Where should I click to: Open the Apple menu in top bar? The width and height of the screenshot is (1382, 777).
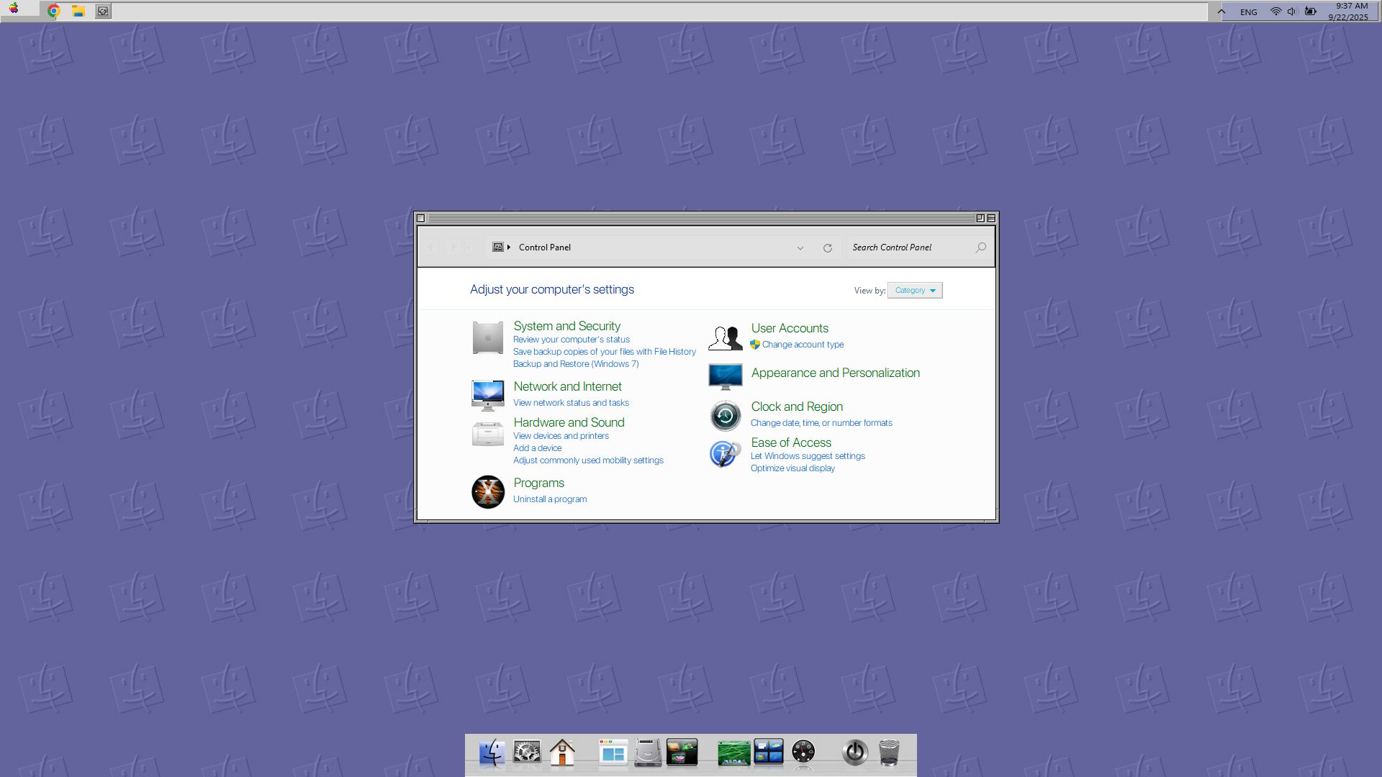(14, 9)
